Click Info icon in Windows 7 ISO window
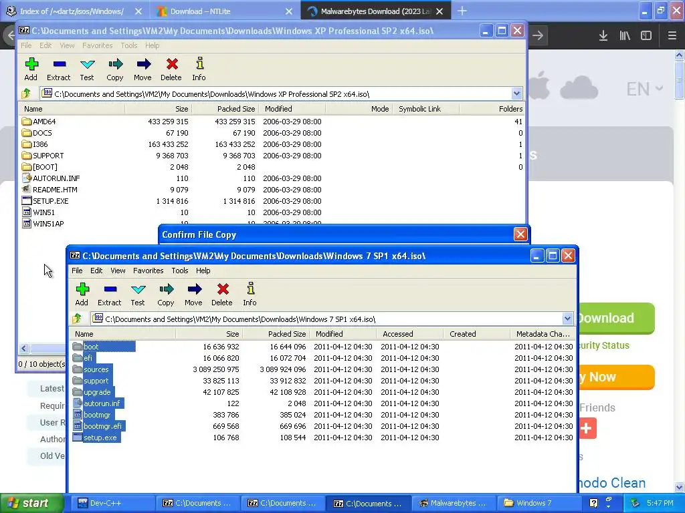 pyautogui.click(x=250, y=290)
